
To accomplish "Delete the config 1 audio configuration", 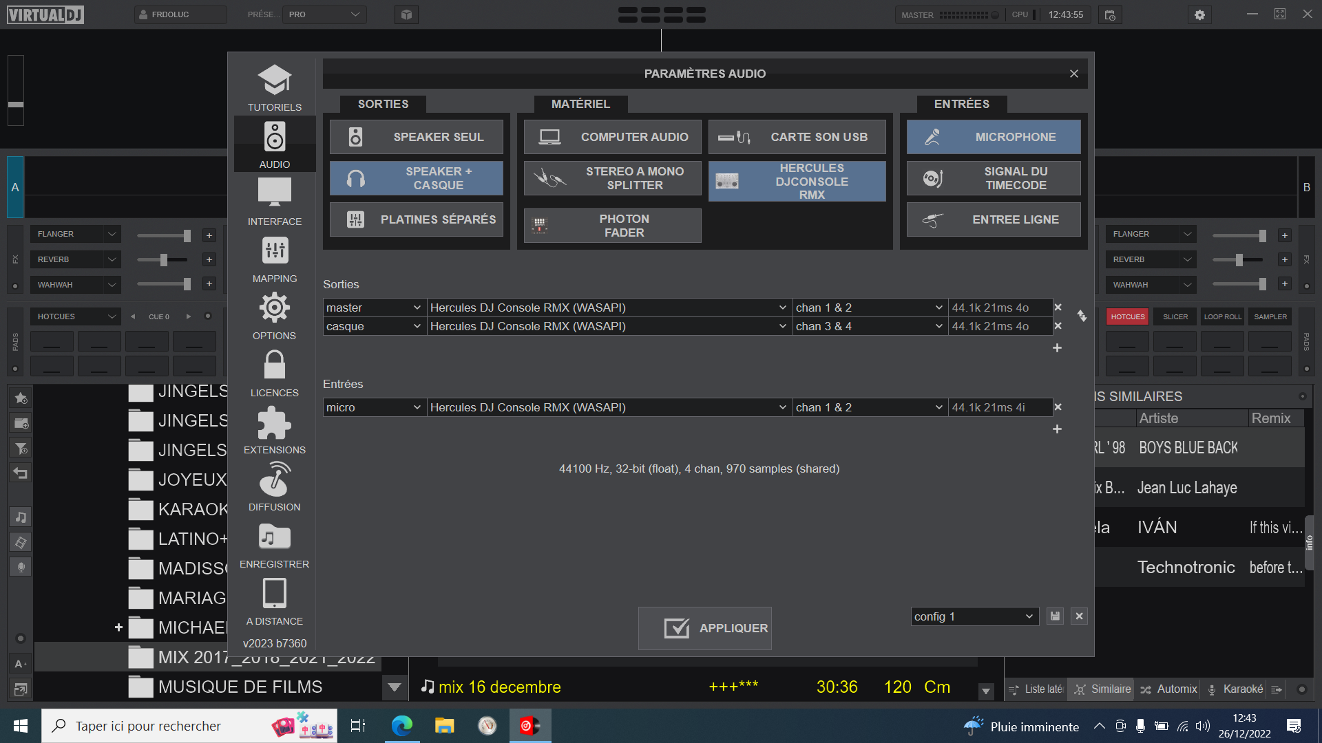I will pos(1080,616).
